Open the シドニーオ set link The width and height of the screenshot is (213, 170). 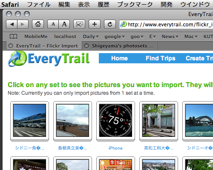(x=200, y=148)
